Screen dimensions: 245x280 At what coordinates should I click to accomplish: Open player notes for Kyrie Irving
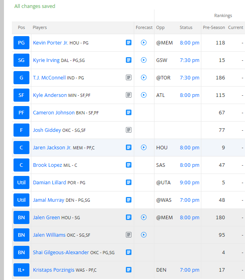pos(129,60)
